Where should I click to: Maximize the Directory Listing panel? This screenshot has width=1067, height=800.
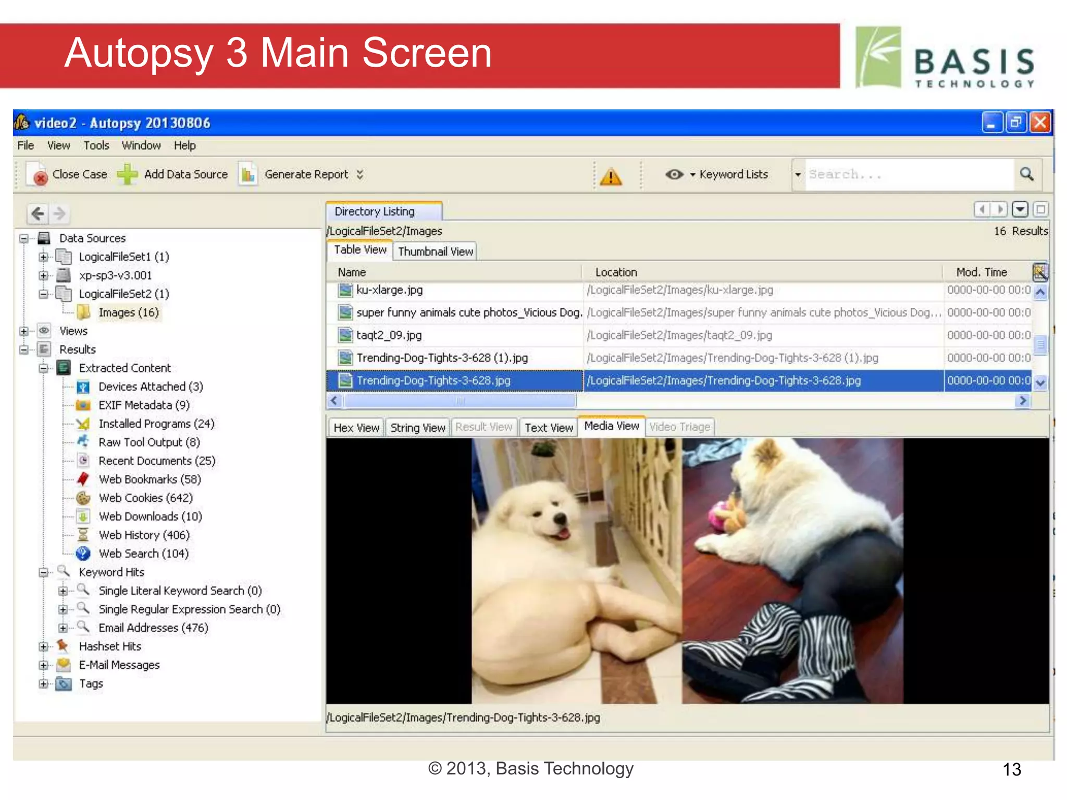coord(1040,209)
